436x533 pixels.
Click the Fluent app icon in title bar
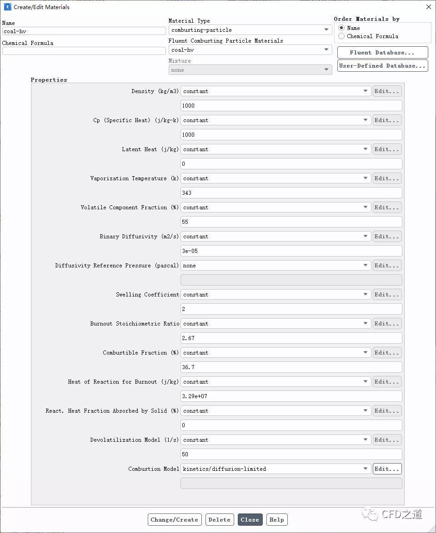pos(7,7)
